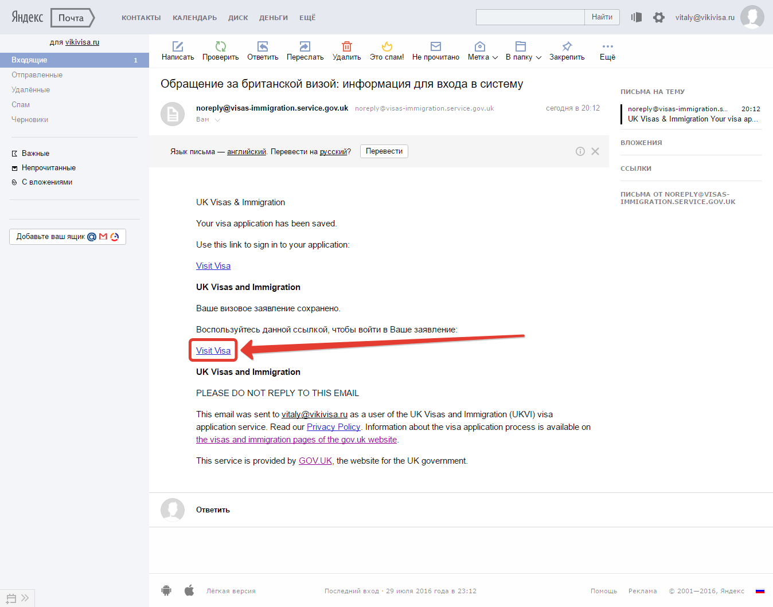Image resolution: width=773 pixels, height=607 pixels.
Task: Select the Спам folder
Action: [x=21, y=104]
